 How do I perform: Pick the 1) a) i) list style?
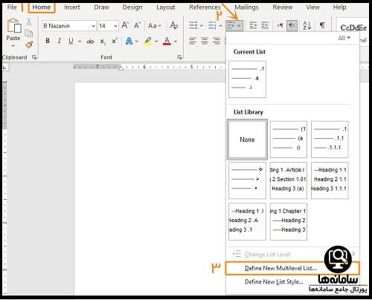289,140
